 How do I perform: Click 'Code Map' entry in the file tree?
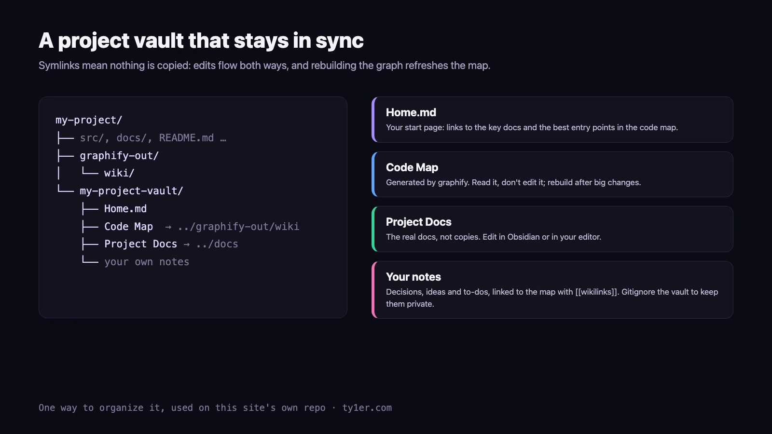pos(128,227)
